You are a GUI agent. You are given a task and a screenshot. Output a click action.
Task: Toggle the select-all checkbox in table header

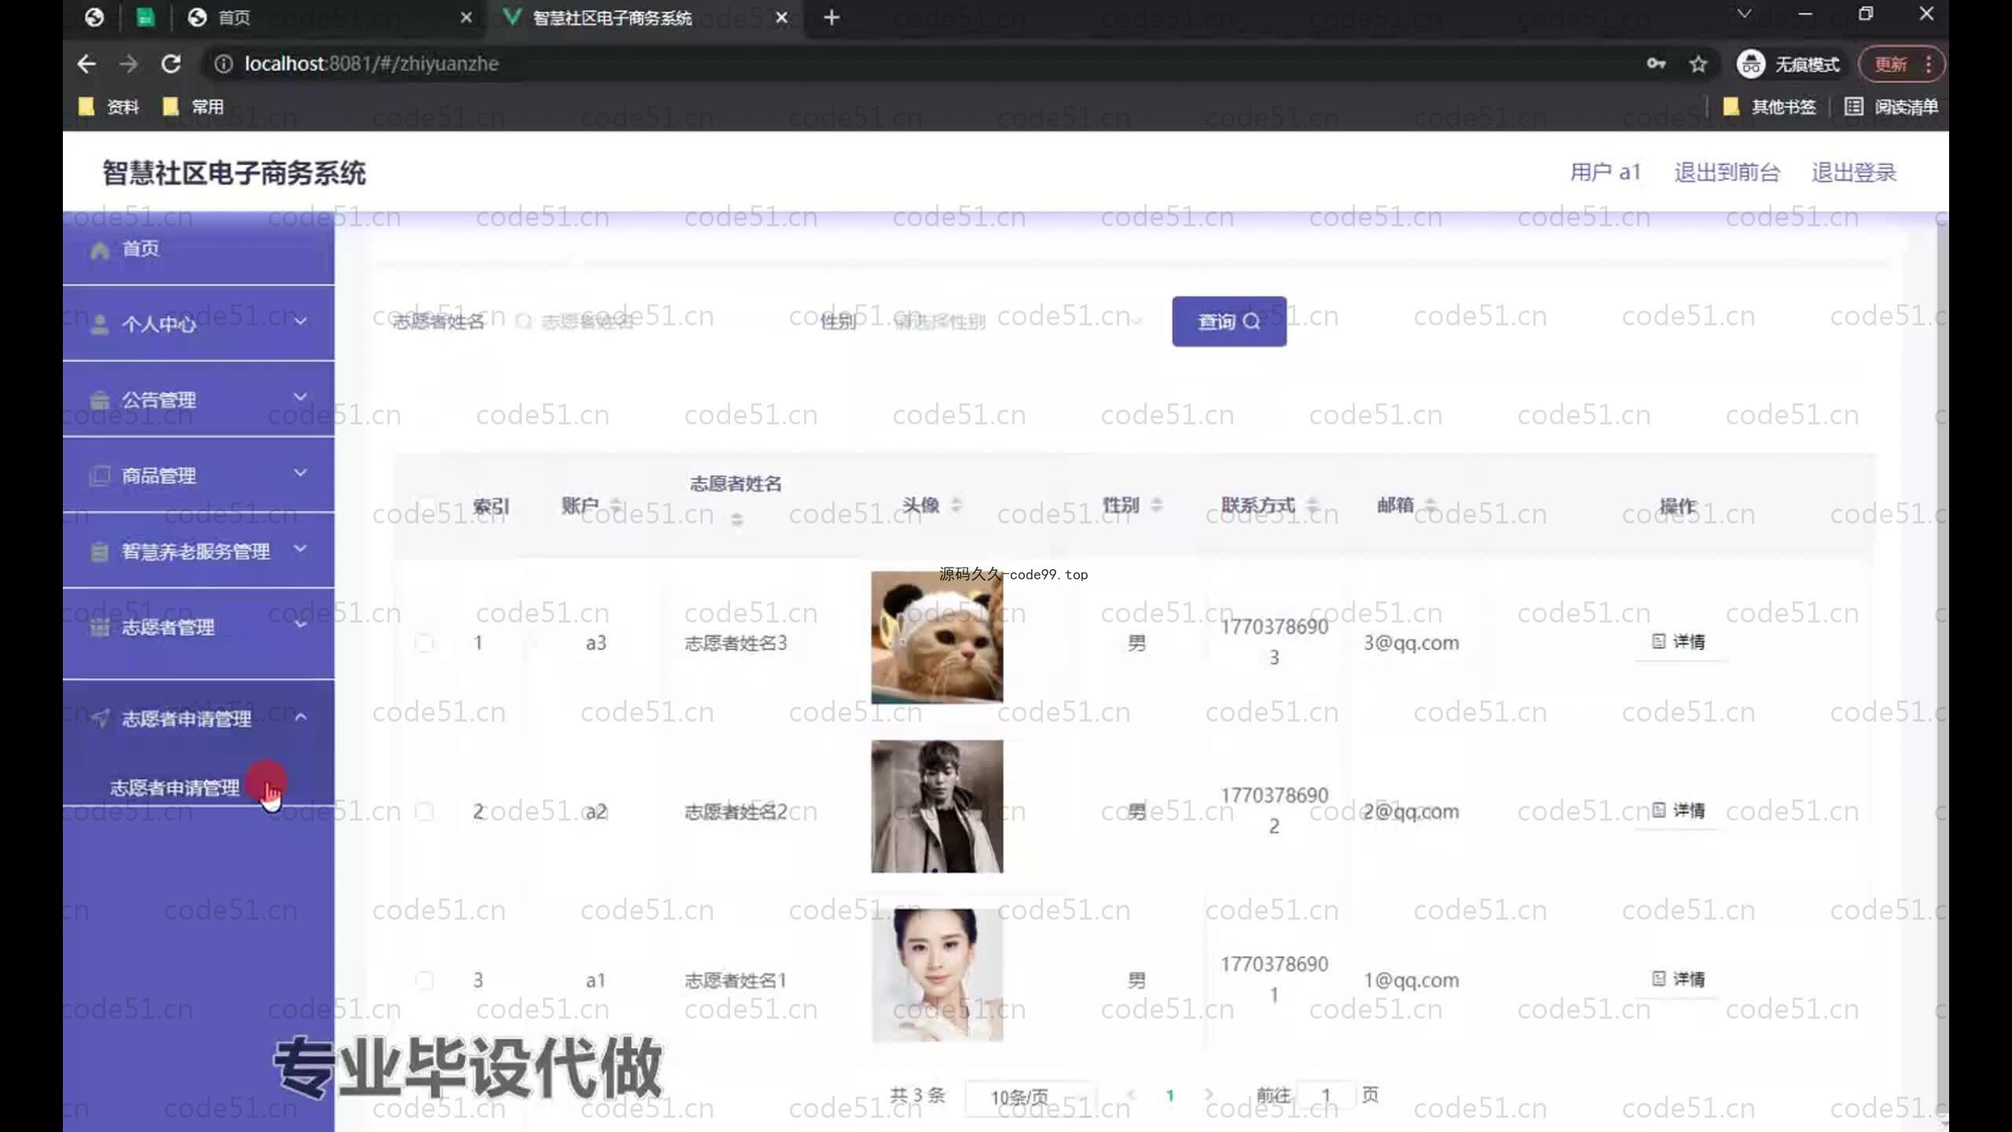(425, 505)
